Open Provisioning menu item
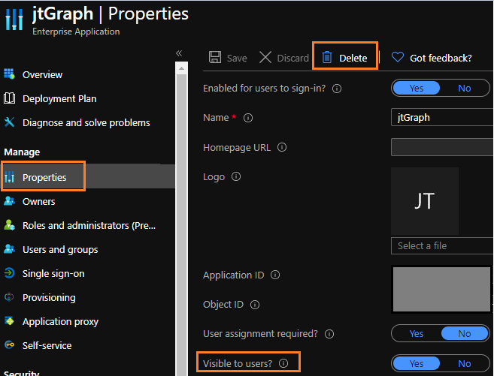This screenshot has width=494, height=376. point(49,297)
